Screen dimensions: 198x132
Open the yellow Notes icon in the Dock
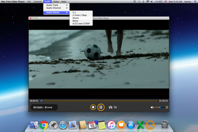[102, 125]
